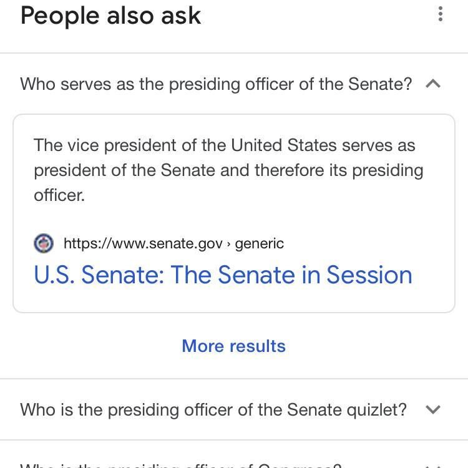This screenshot has width=468, height=468.
Task: Click the https://www.senate.gov URL text
Action: tap(143, 243)
